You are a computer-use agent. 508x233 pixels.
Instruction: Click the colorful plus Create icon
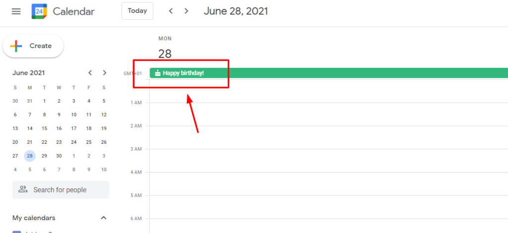pyautogui.click(x=16, y=46)
